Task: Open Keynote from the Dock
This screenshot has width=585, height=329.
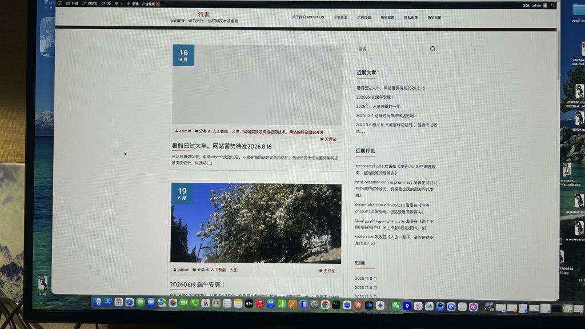Action: click(271, 304)
